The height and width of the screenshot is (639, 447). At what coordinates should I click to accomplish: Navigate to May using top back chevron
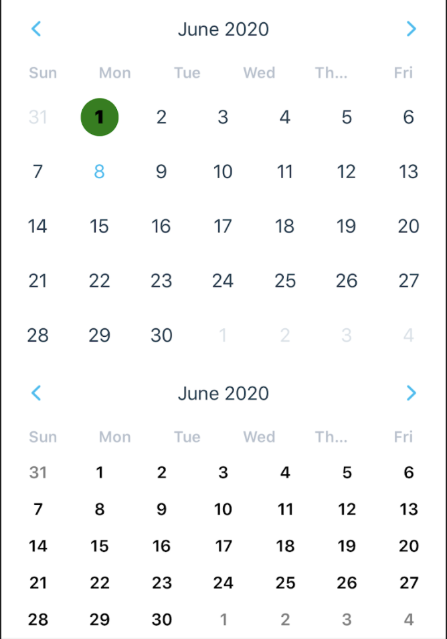point(36,29)
